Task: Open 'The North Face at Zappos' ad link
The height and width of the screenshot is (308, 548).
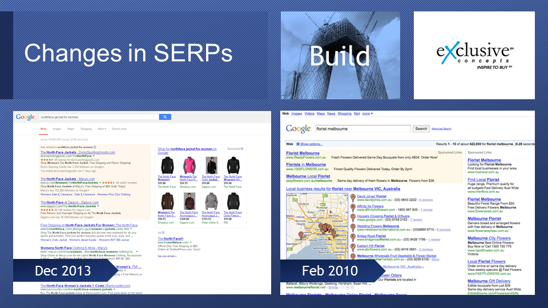Action: point(69,202)
